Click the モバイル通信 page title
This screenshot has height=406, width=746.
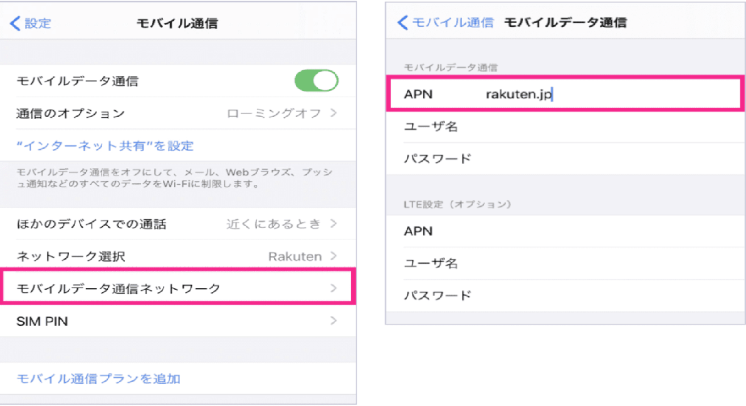click(x=177, y=23)
